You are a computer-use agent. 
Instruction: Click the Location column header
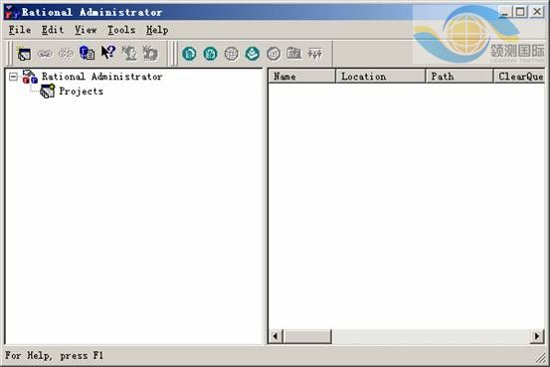pyautogui.click(x=381, y=77)
